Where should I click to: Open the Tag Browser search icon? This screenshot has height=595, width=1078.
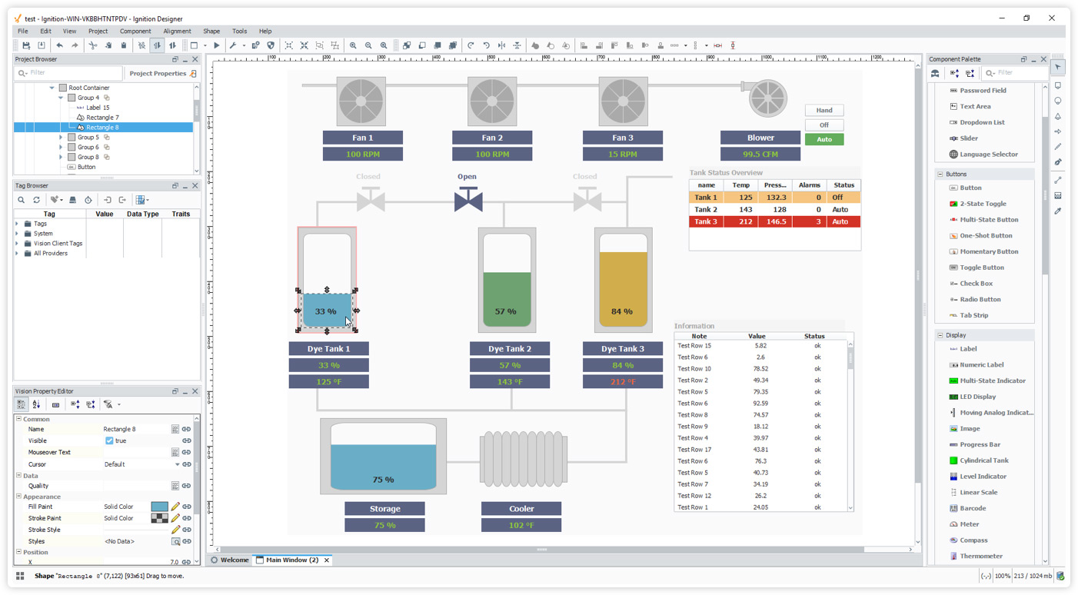coord(21,200)
